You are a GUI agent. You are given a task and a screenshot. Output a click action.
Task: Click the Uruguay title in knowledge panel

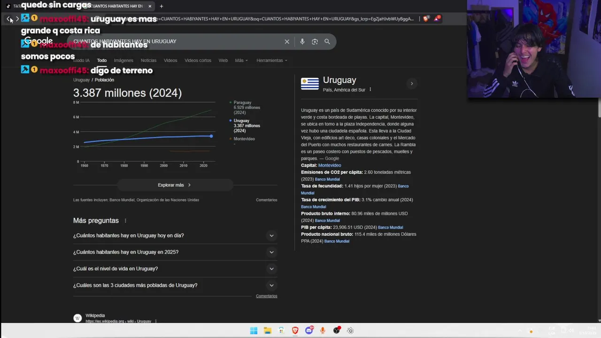pos(339,80)
